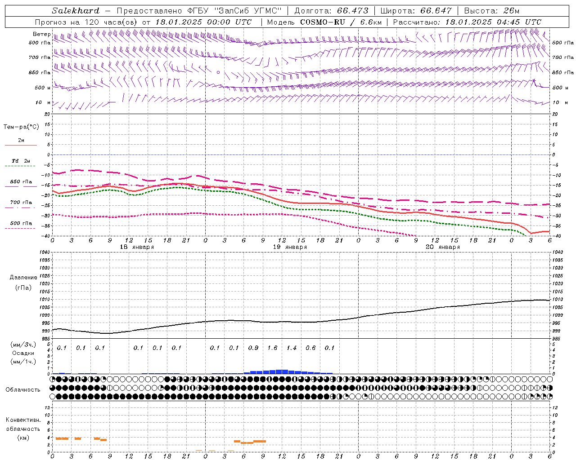Click the 18 января date label
The height and width of the screenshot is (460, 576).
[x=137, y=247]
